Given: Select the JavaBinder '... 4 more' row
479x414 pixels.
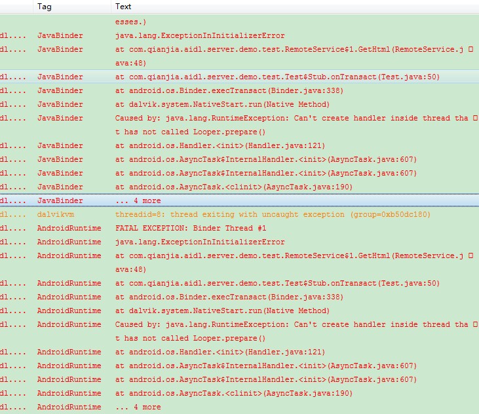Looking at the screenshot, I should [x=240, y=200].
